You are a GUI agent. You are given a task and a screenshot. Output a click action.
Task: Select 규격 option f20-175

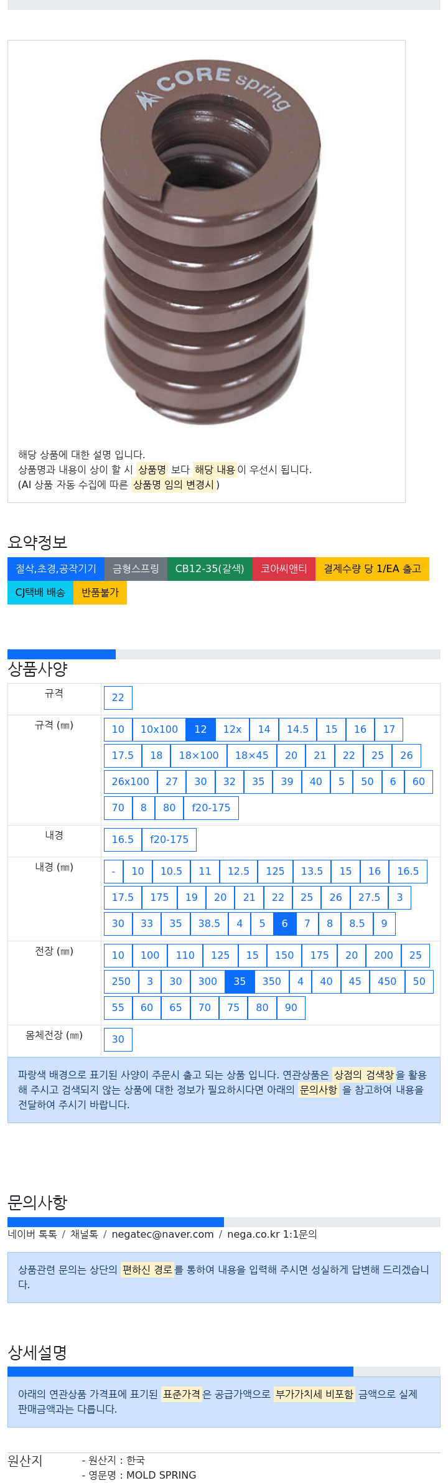(x=211, y=807)
